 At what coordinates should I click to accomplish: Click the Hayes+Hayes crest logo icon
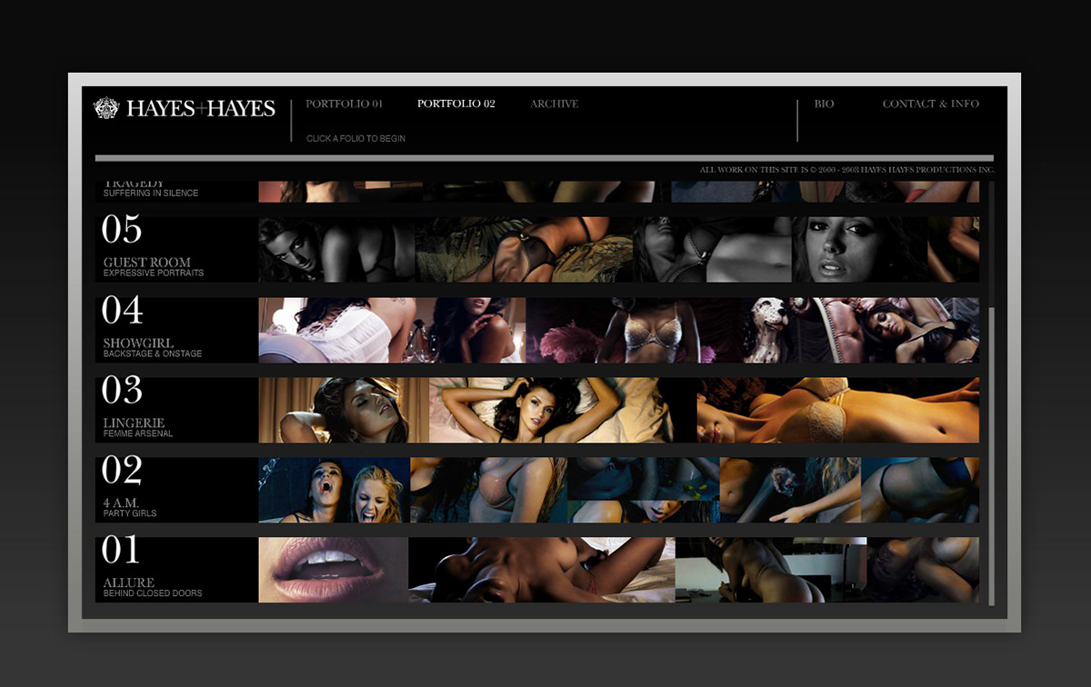(106, 108)
